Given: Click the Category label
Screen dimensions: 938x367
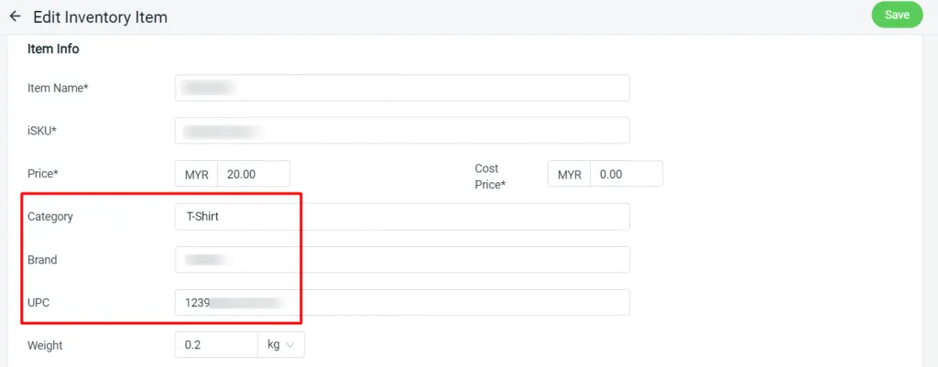Looking at the screenshot, I should pyautogui.click(x=50, y=217).
